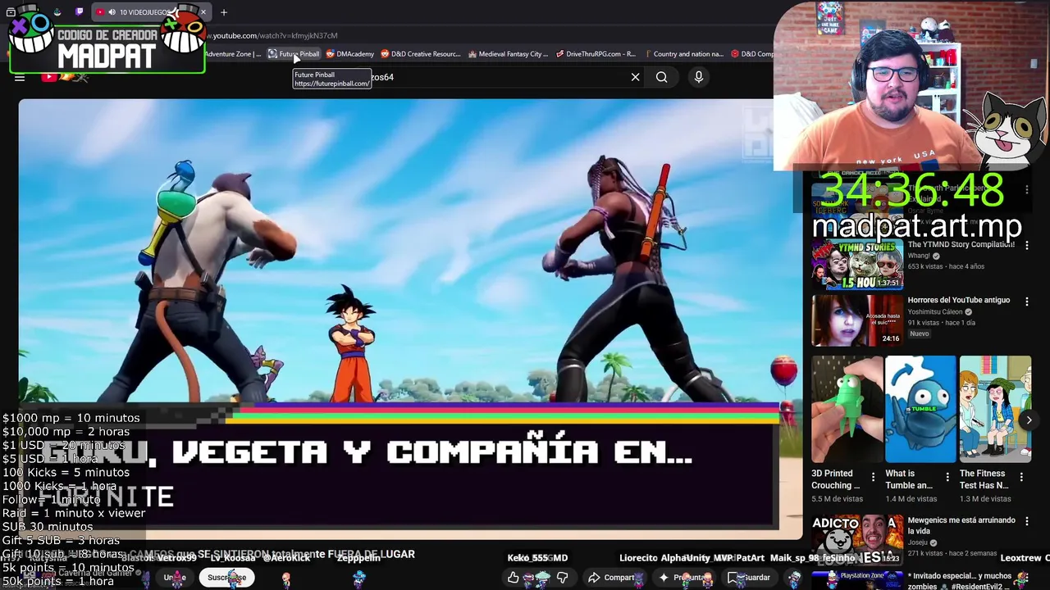
Task: Open options for the Mewgenics video
Action: [x=1026, y=521]
